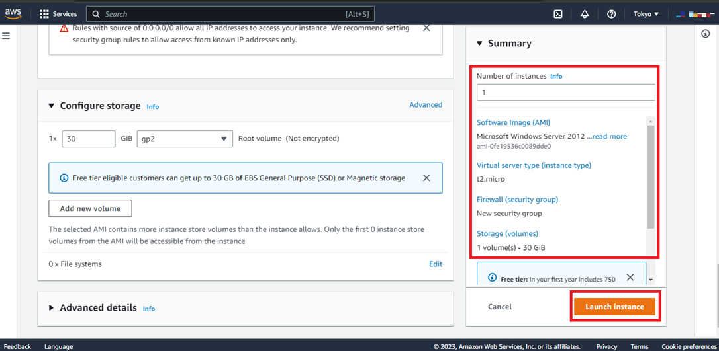Click the 1 volume(s) - 30 GiB text
The width and height of the screenshot is (719, 351).
[x=511, y=248]
